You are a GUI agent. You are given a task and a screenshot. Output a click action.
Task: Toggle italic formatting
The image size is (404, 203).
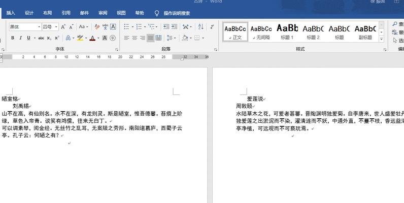(x=21, y=38)
